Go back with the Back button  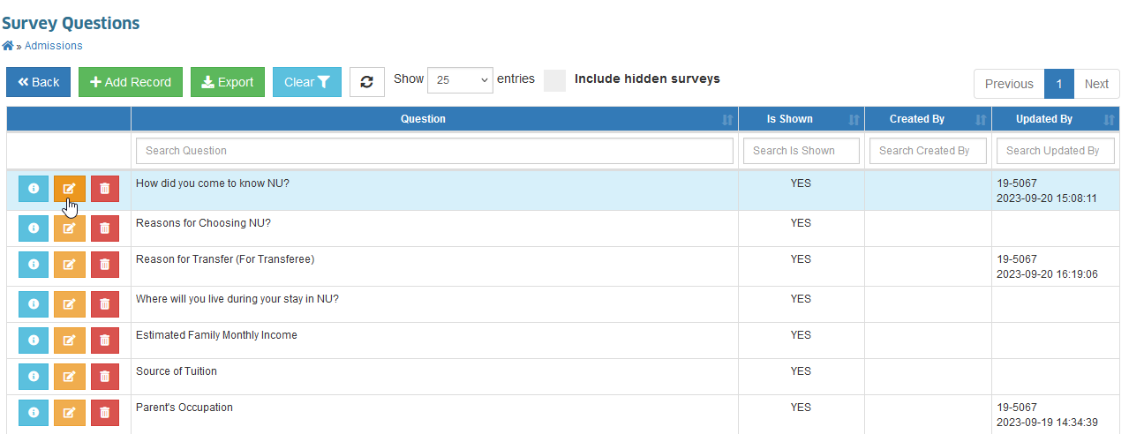tap(39, 82)
